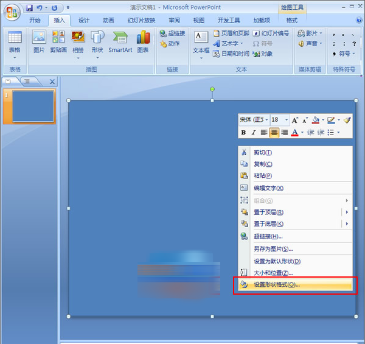Insert a picture using 图片
Image resolution: width=365 pixels, height=344 pixels.
click(39, 42)
